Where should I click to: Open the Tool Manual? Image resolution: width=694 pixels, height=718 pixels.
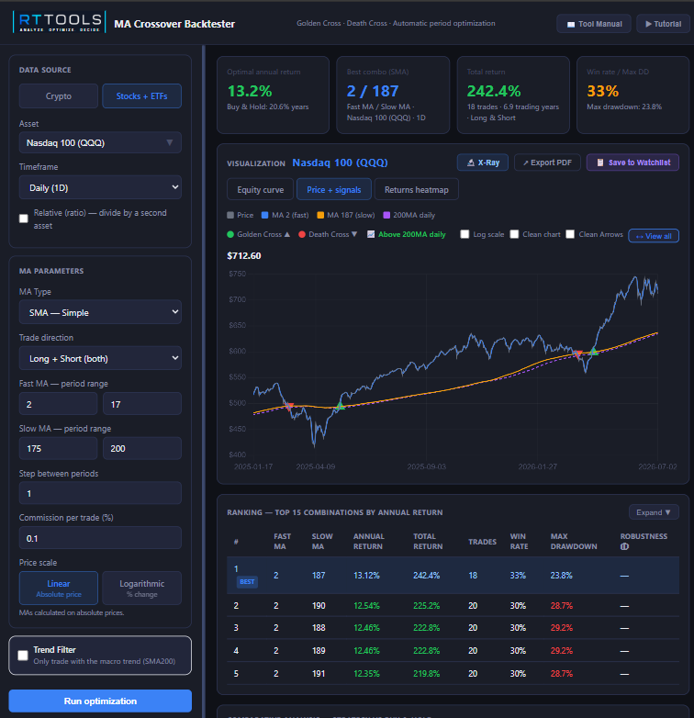pyautogui.click(x=594, y=24)
